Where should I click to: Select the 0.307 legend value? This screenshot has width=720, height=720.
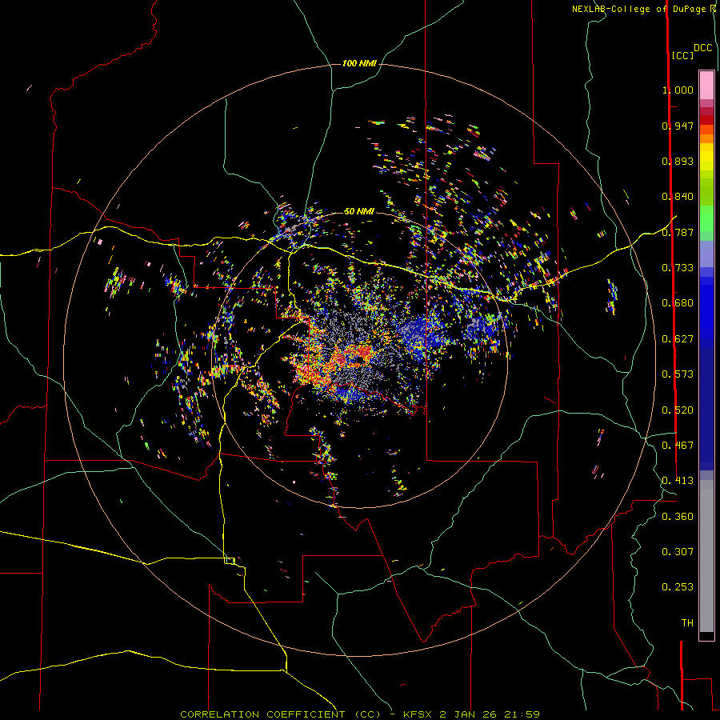tap(678, 552)
